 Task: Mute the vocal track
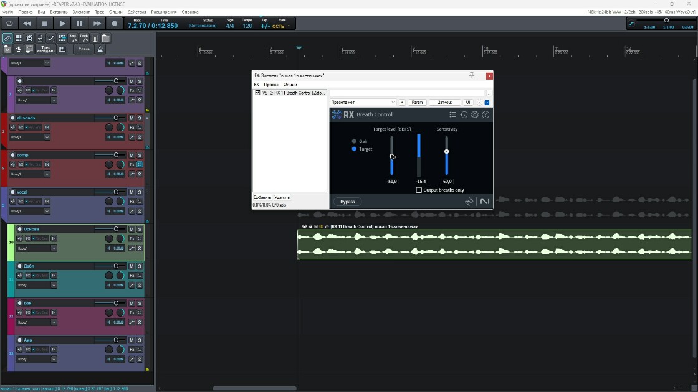coord(131,192)
